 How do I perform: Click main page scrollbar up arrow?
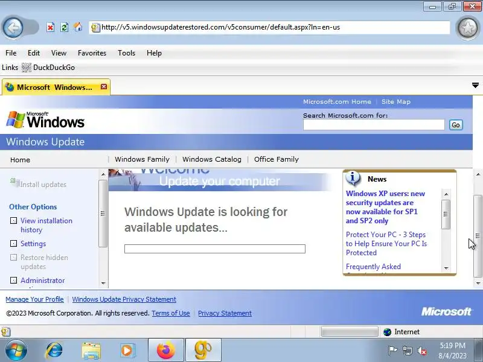478,174
